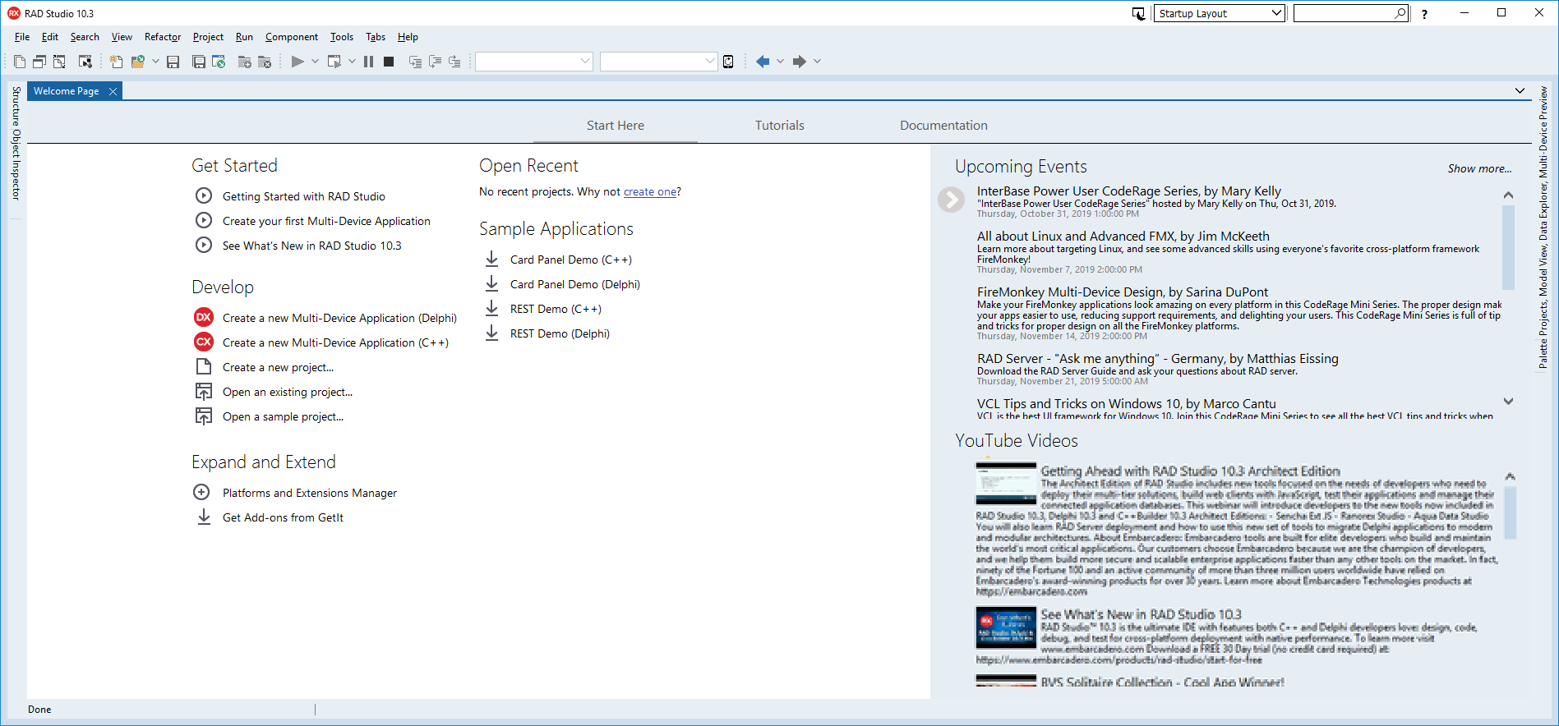Click the Open Project folder icon
This screenshot has height=726, width=1559.
[x=137, y=62]
